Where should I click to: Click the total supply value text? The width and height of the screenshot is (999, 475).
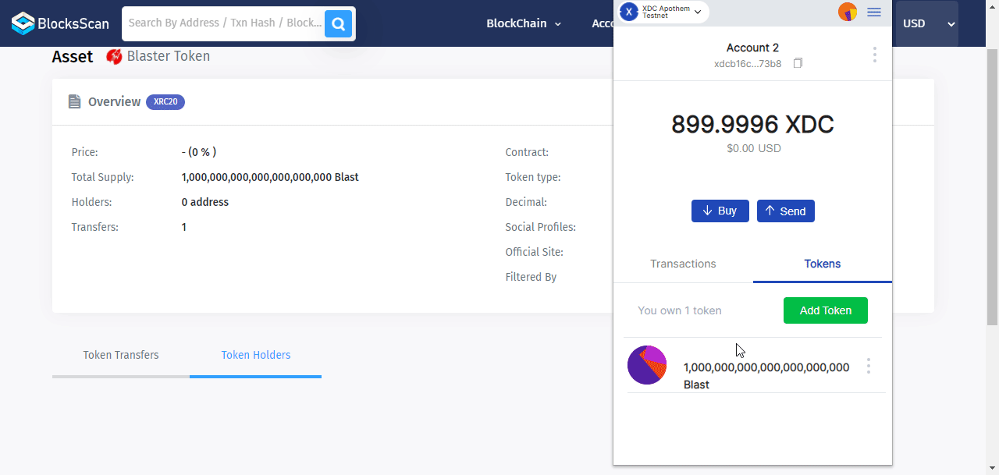(270, 177)
